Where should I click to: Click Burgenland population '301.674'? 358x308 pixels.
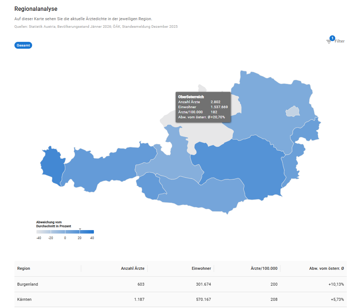click(204, 284)
